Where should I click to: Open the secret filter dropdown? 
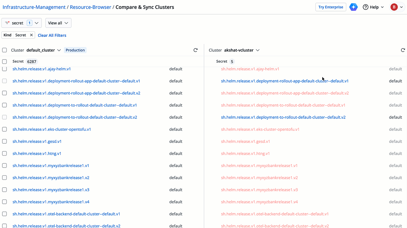[x=36, y=23]
